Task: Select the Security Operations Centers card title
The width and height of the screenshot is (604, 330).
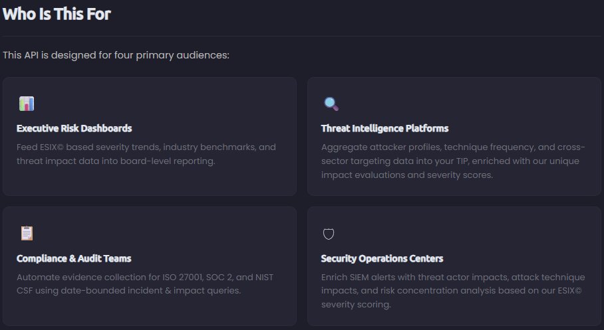Action: point(382,258)
